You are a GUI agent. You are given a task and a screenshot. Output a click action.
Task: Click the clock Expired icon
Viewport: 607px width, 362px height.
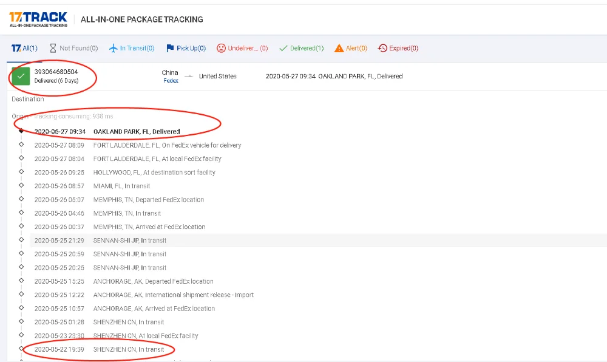click(382, 48)
